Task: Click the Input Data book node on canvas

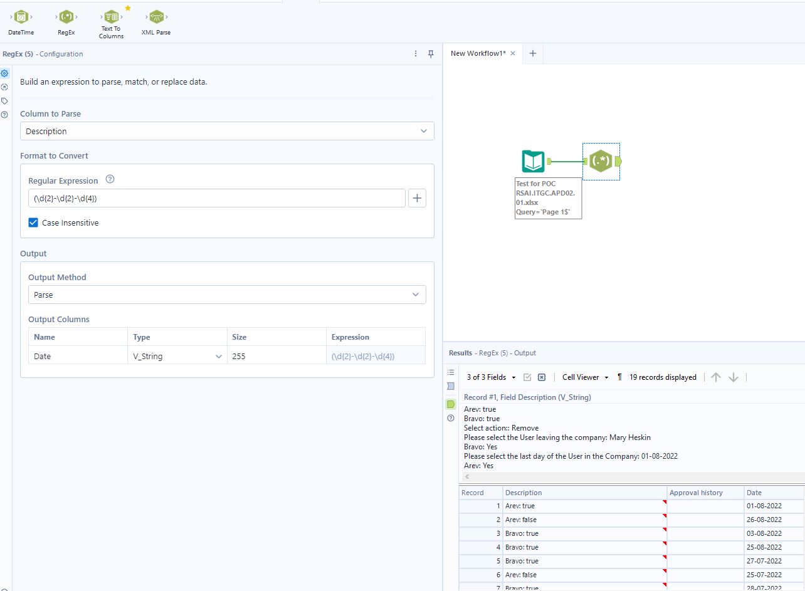Action: point(533,162)
